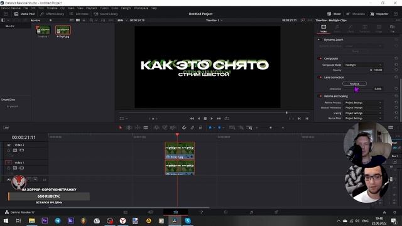Adjust the timeline zoom slider

[270, 127]
